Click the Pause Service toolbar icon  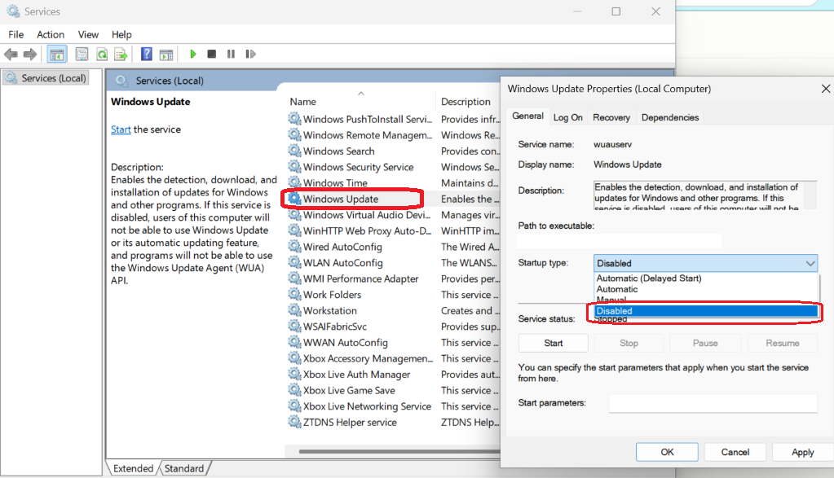pos(231,55)
